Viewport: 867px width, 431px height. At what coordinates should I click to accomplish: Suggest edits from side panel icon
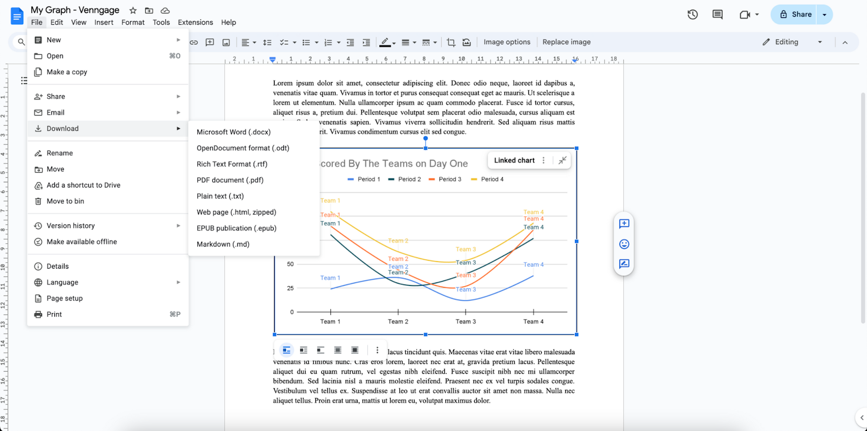pos(624,264)
